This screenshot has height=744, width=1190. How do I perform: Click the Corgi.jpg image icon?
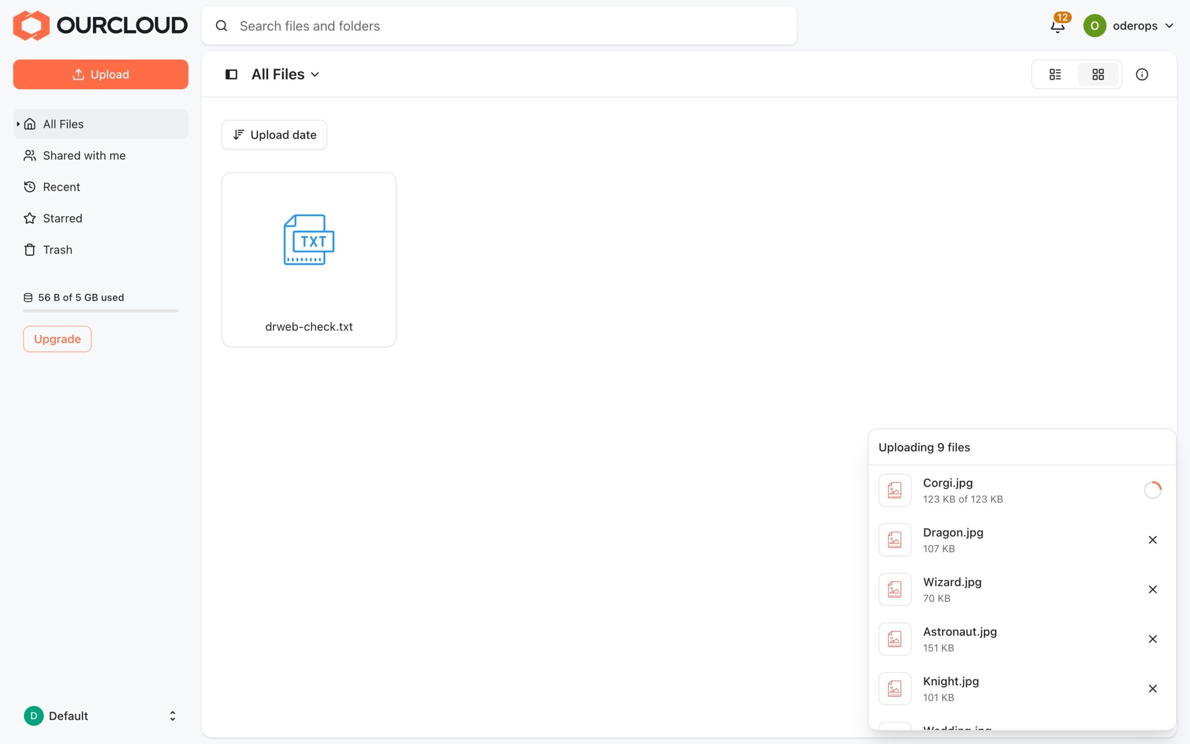(x=894, y=490)
